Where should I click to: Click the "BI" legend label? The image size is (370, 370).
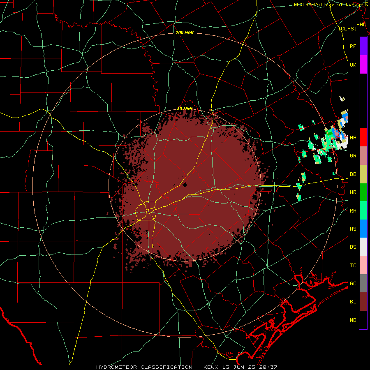pos(353,302)
